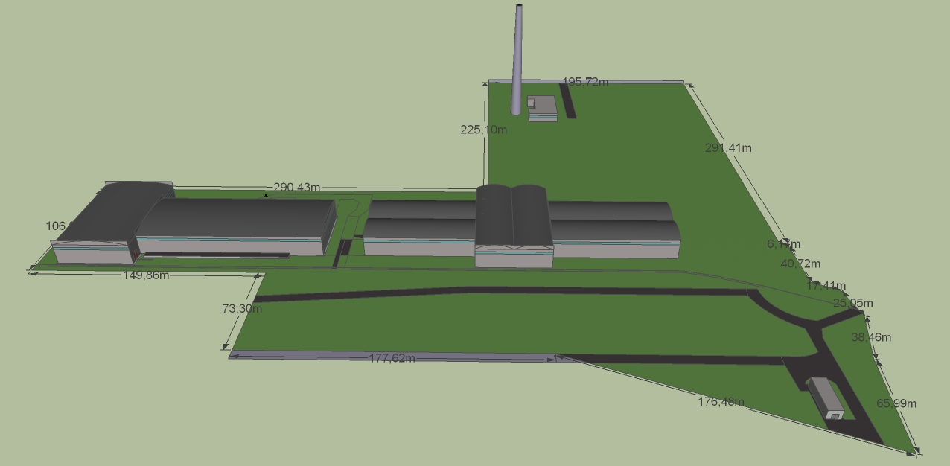Screen dimensions: 950x466
Task: Click the 40,72m dimension text
Action: point(800,264)
